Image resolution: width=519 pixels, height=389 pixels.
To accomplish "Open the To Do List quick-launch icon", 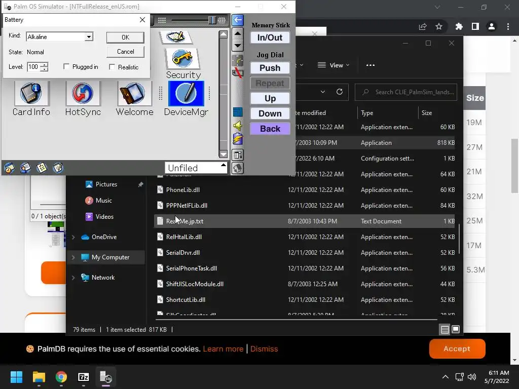I will (x=42, y=168).
